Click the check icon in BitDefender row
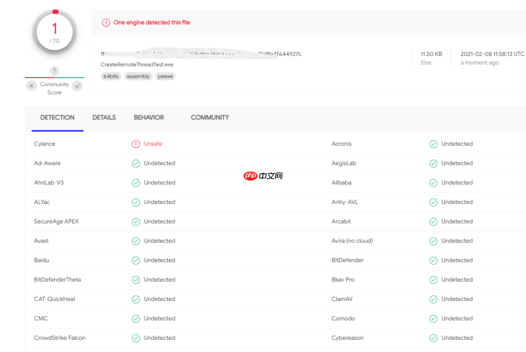This screenshot has width=526, height=352. click(x=433, y=260)
